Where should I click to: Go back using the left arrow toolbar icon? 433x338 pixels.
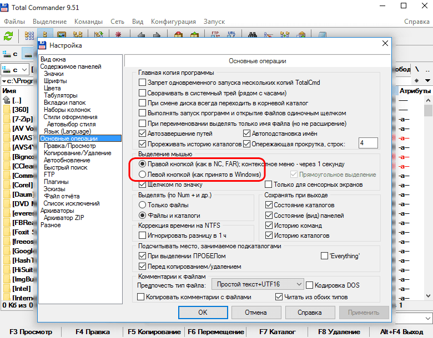pyautogui.click(x=141, y=35)
